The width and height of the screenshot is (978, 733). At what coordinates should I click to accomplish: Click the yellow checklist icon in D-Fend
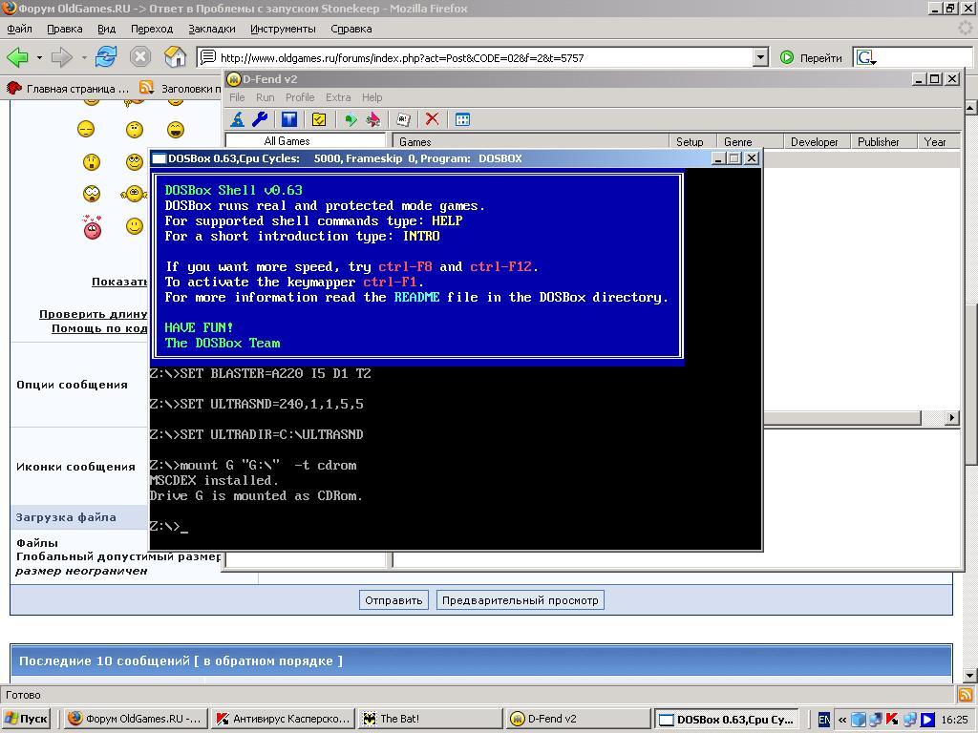pyautogui.click(x=319, y=119)
